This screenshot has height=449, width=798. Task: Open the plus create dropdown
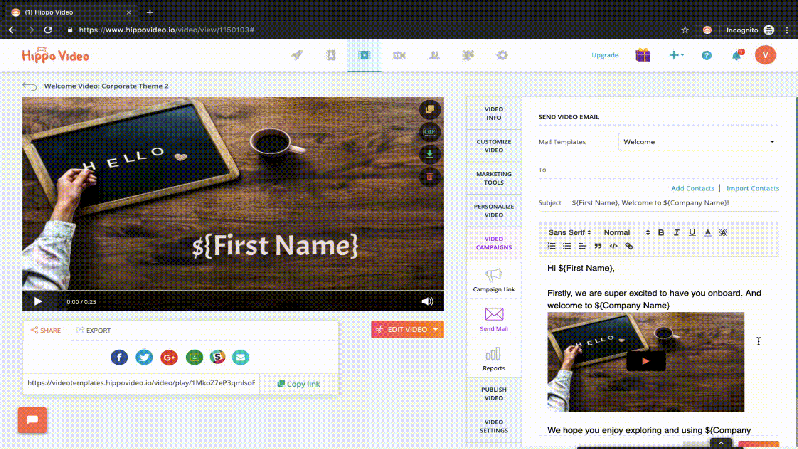676,55
